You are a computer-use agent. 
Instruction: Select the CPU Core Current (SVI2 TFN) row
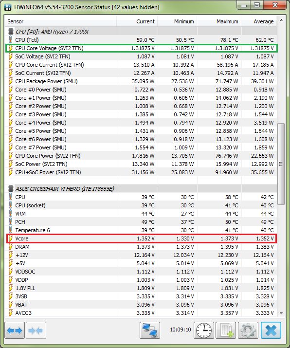point(141,65)
